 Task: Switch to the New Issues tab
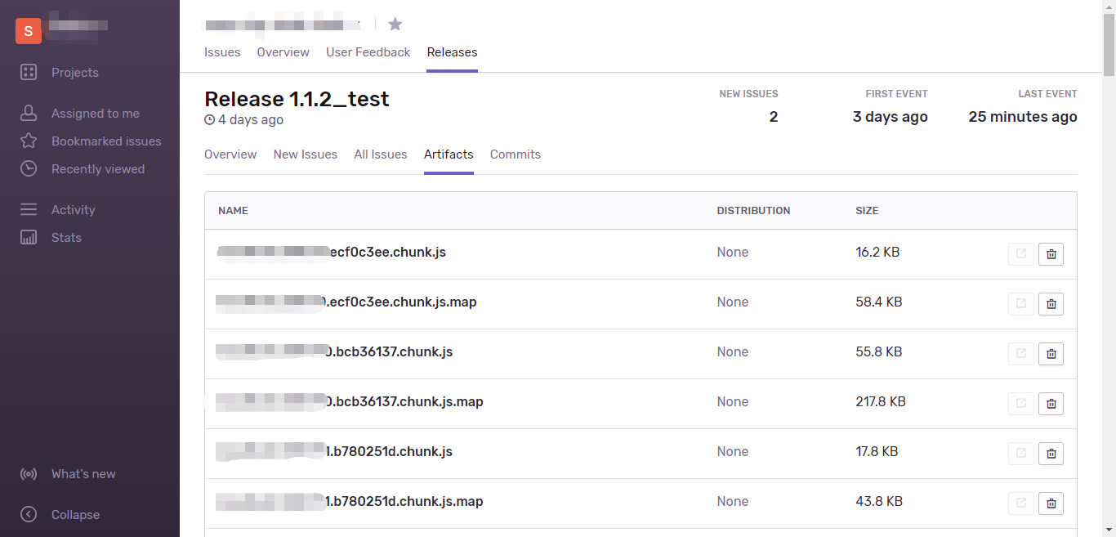[x=305, y=154]
